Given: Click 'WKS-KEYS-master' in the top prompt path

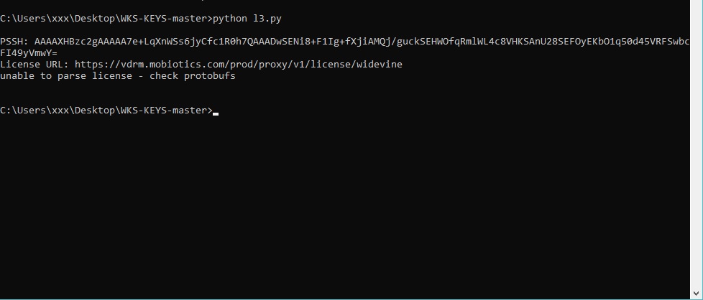Looking at the screenshot, I should point(164,18).
